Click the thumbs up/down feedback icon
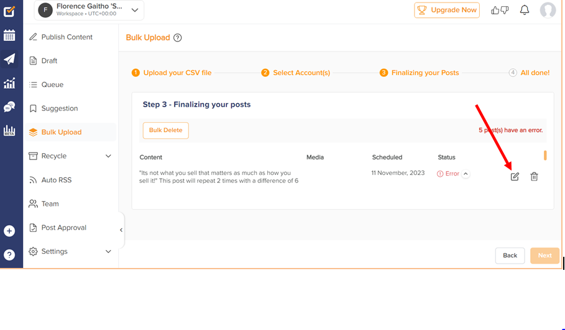Viewport: 565px width, 330px height. pyautogui.click(x=500, y=10)
